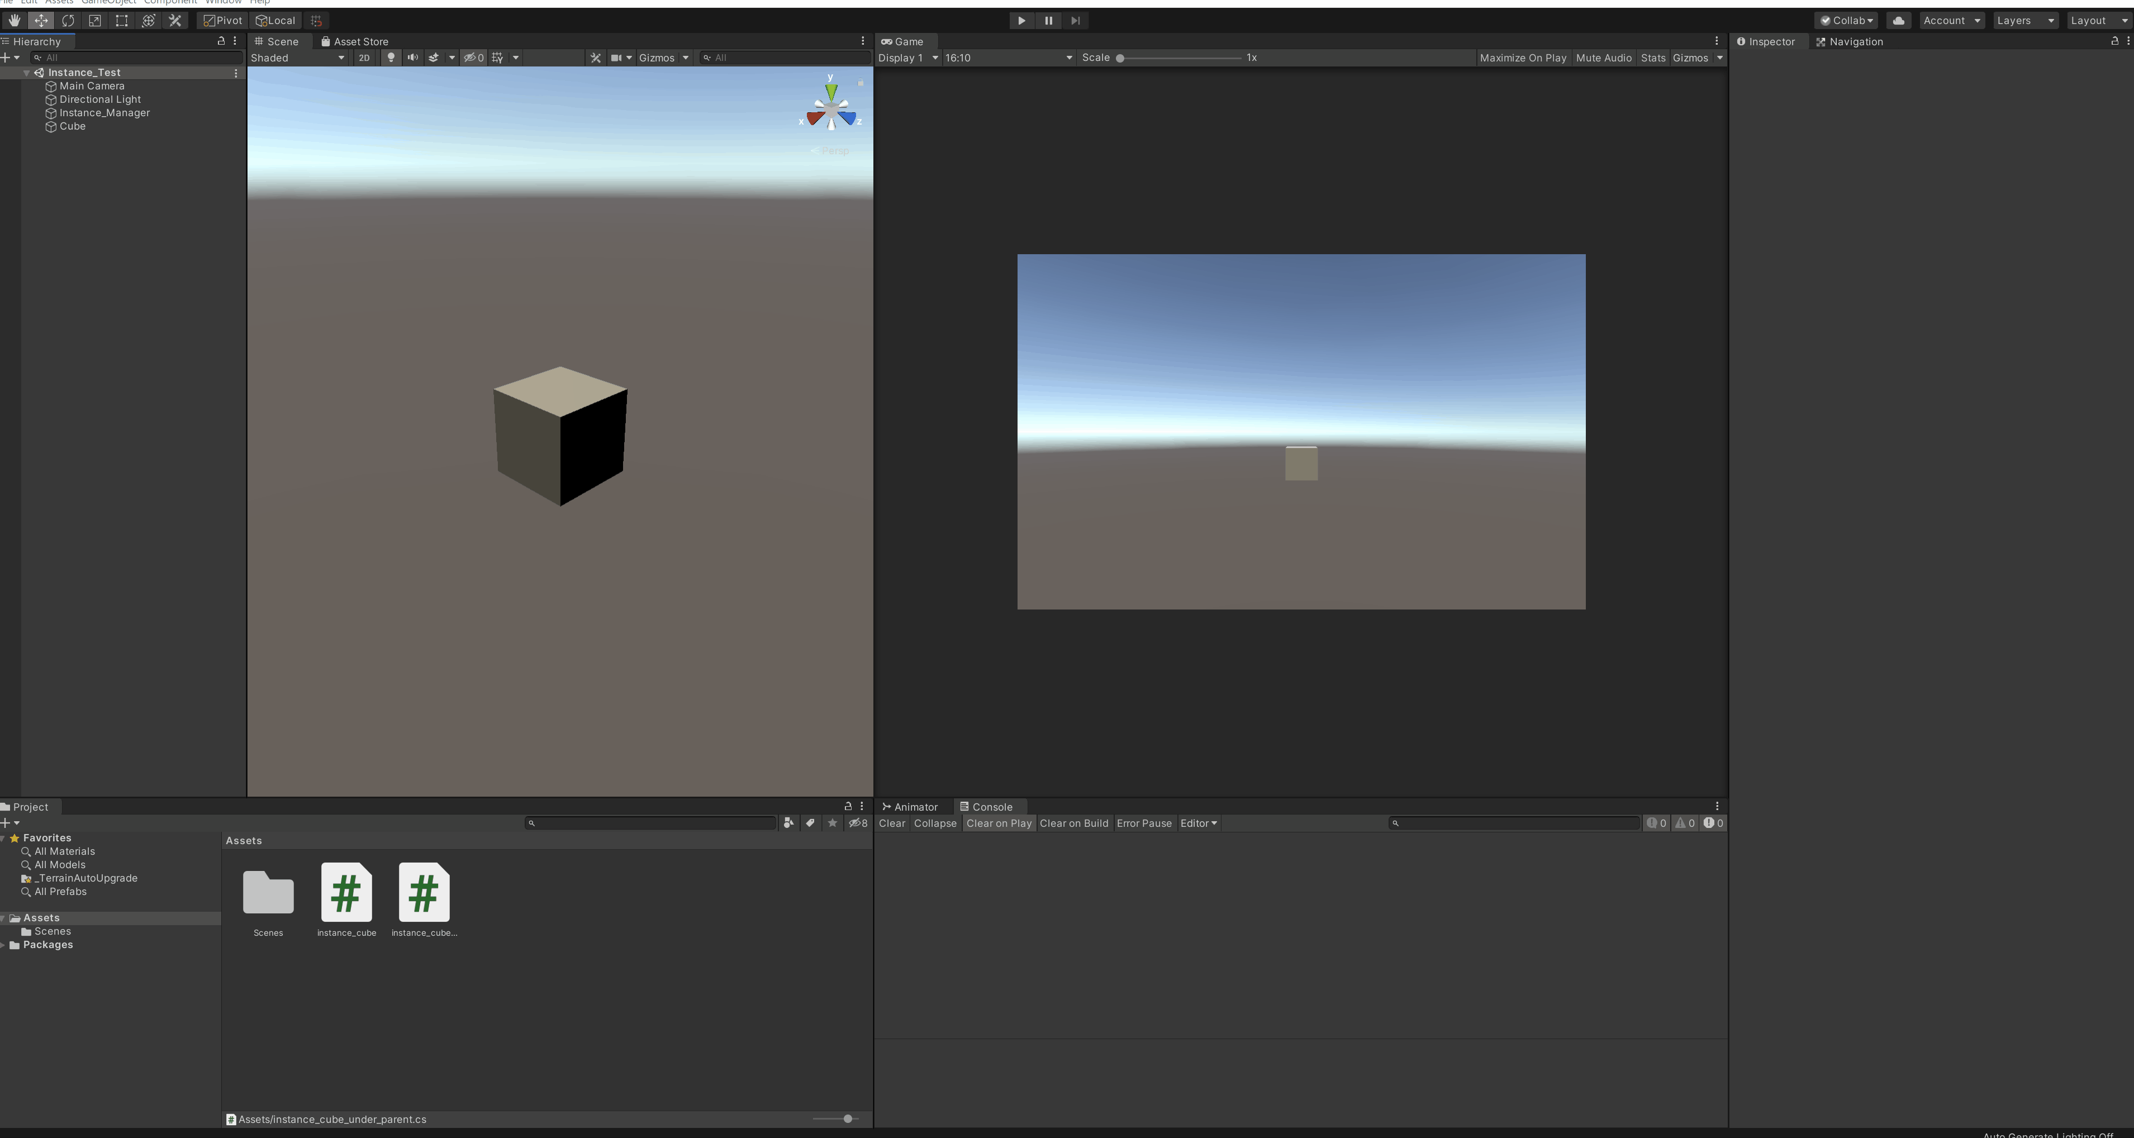
Task: Select Instance_Manager in the Hierarchy
Action: tap(104, 113)
